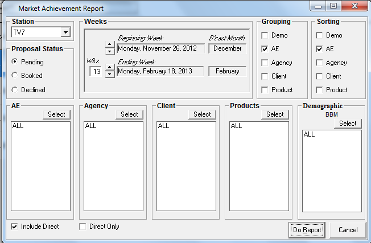Image resolution: width=371 pixels, height=243 pixels.
Task: Enable Product checkbox under Sorting
Action: (319, 90)
